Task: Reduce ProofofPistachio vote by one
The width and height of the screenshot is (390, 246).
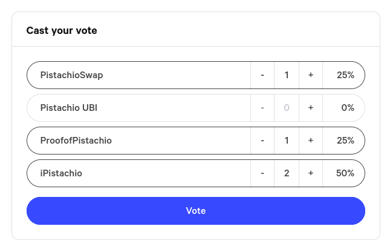Action: pyautogui.click(x=262, y=141)
